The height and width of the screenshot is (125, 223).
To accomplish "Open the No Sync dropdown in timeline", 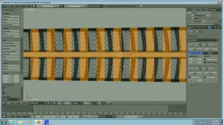I will [107, 117].
